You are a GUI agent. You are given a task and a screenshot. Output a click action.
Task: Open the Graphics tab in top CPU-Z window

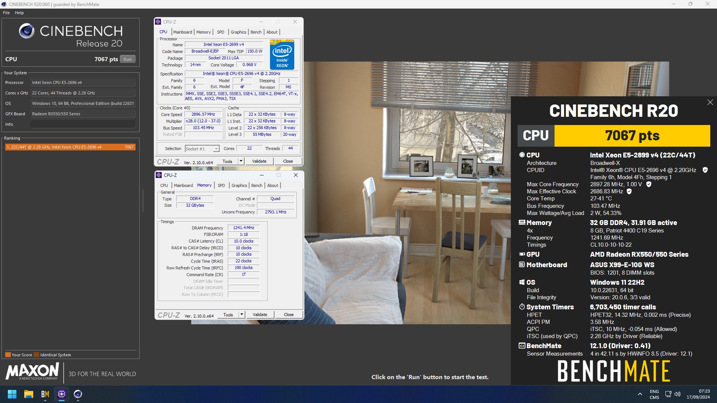coord(238,32)
